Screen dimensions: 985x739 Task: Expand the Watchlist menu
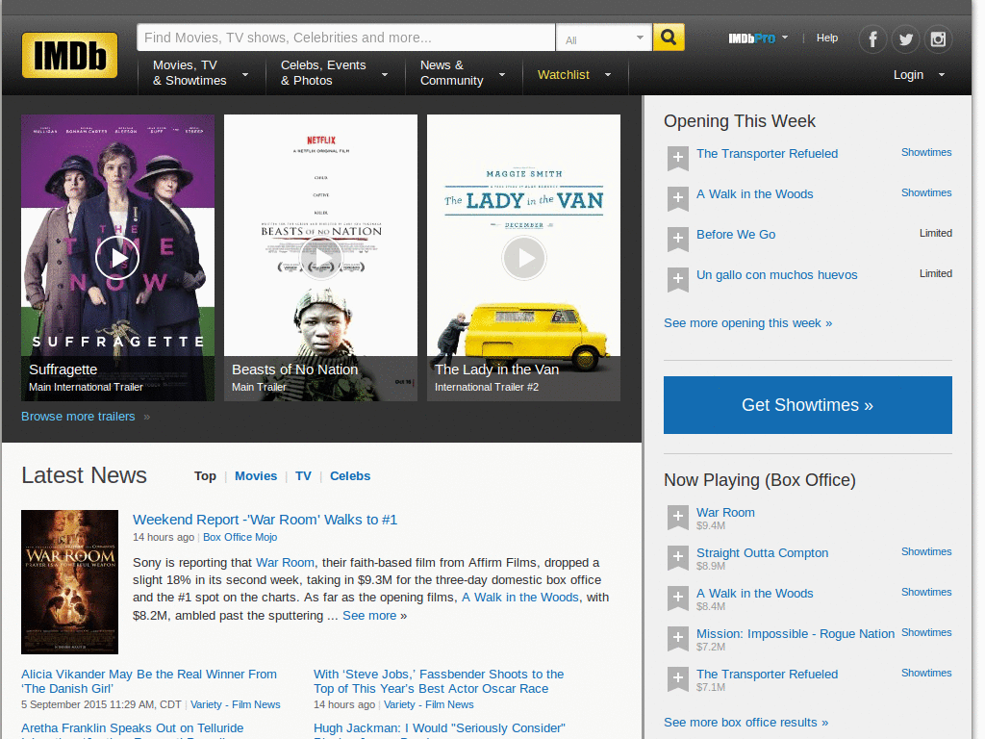[x=574, y=75]
